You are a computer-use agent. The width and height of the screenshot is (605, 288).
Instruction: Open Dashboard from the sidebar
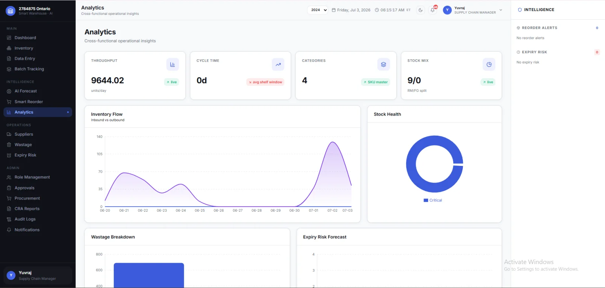38,38
